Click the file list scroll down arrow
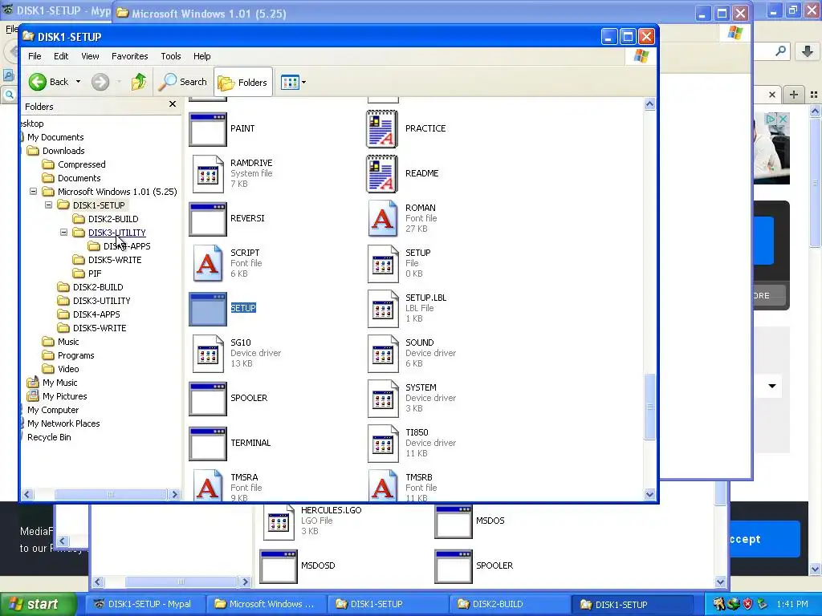822x616 pixels. 649,493
